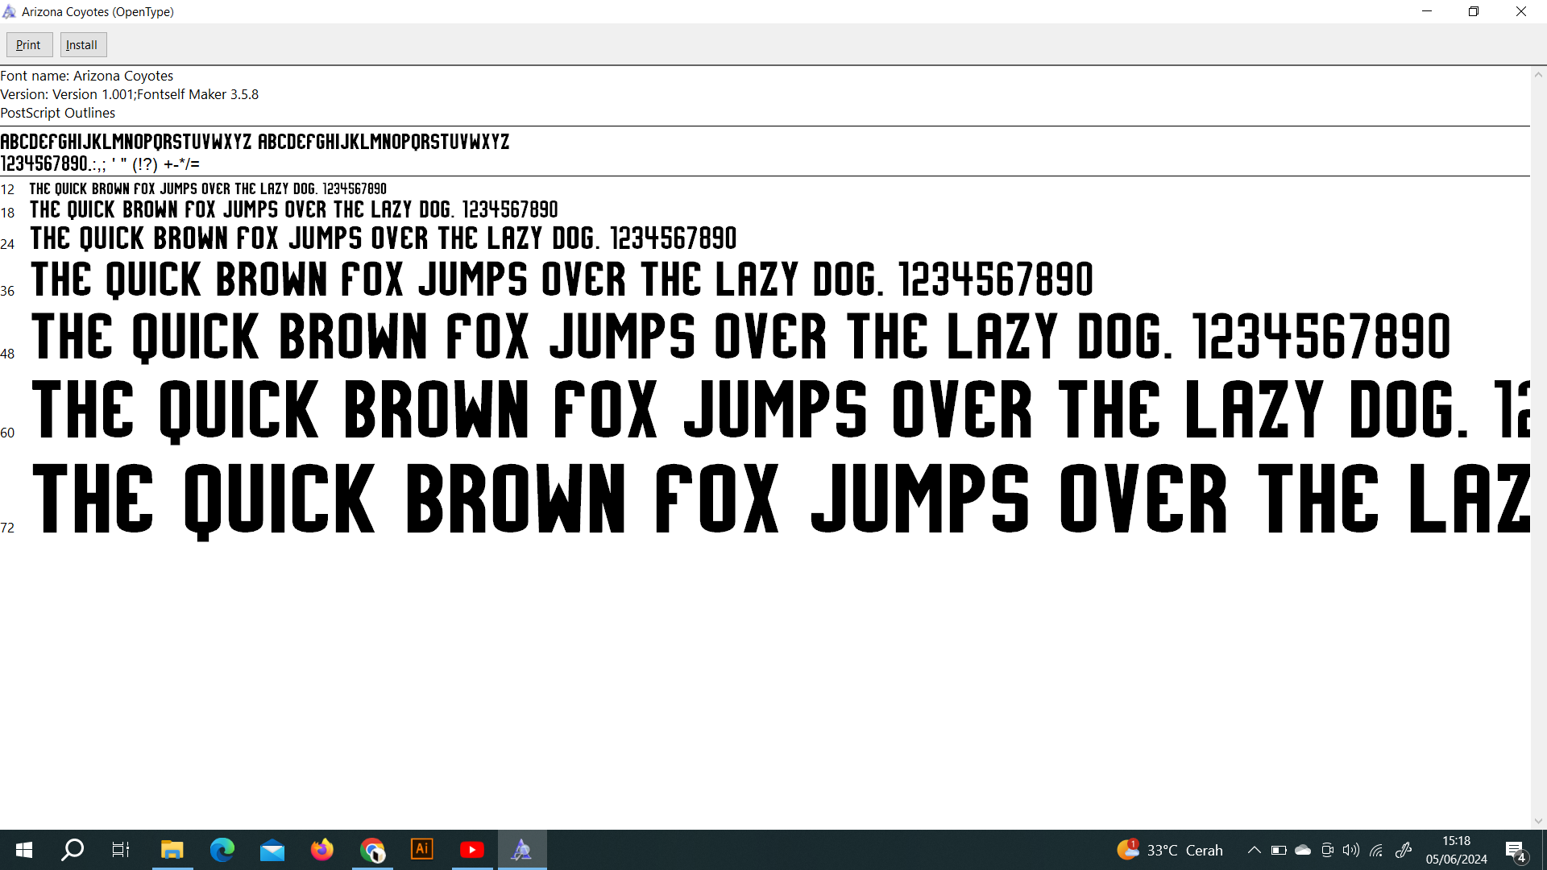Open Windows Start menu
This screenshot has width=1547, height=870.
click(x=24, y=850)
